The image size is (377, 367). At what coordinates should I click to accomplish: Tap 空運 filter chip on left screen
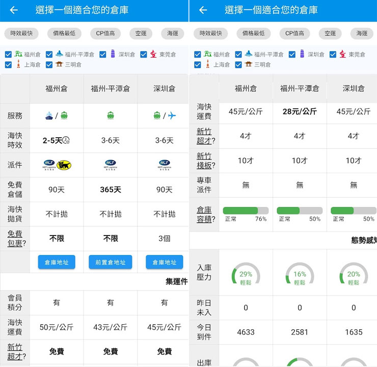[x=141, y=33]
